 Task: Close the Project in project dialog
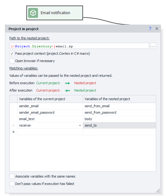pyautogui.click(x=157, y=29)
